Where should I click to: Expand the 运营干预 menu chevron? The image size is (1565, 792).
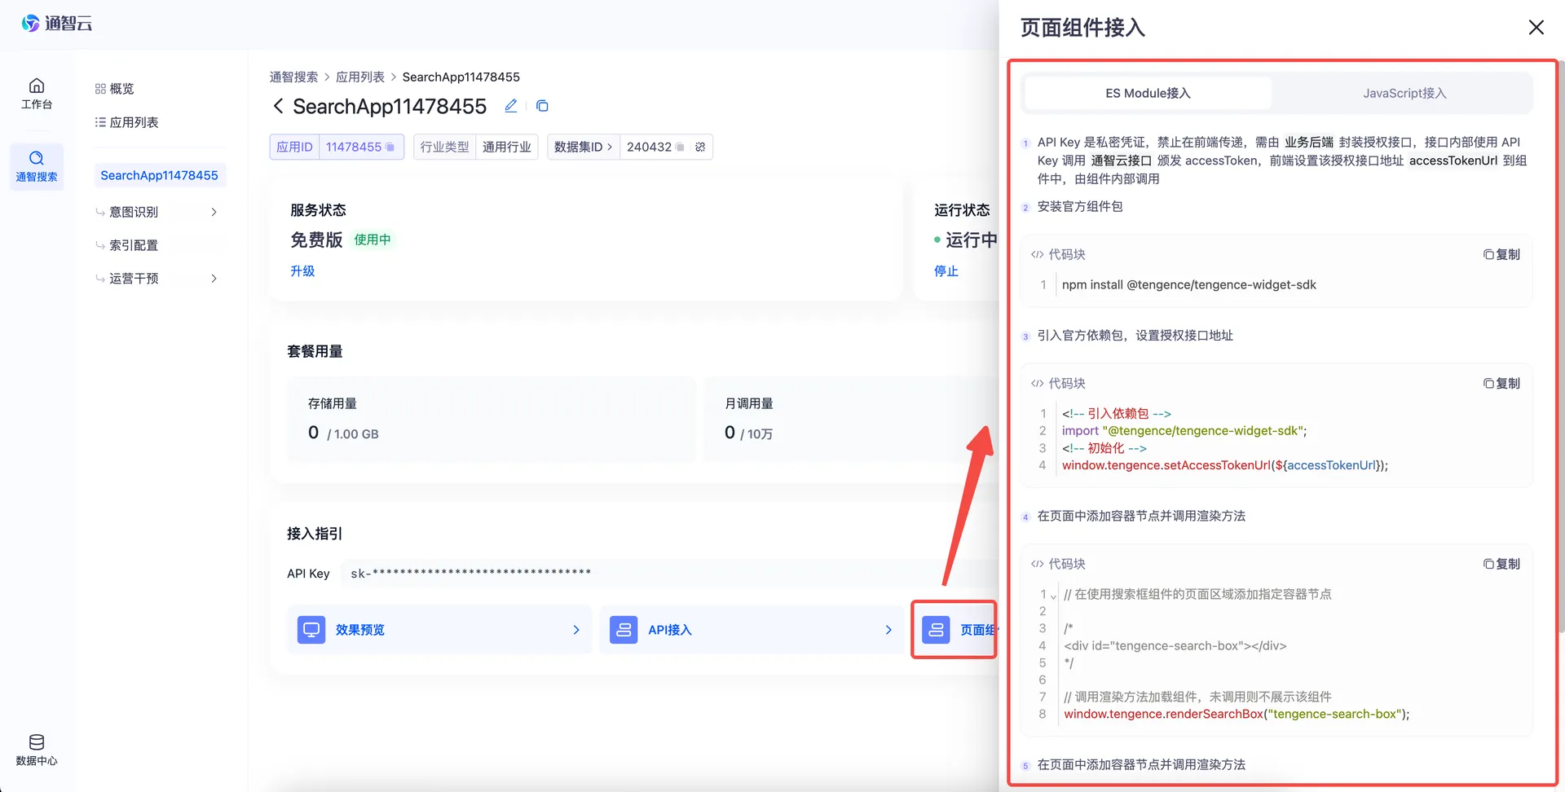point(214,279)
